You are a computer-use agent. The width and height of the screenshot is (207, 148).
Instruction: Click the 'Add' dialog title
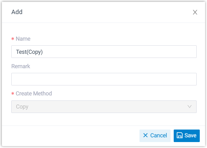(17, 12)
